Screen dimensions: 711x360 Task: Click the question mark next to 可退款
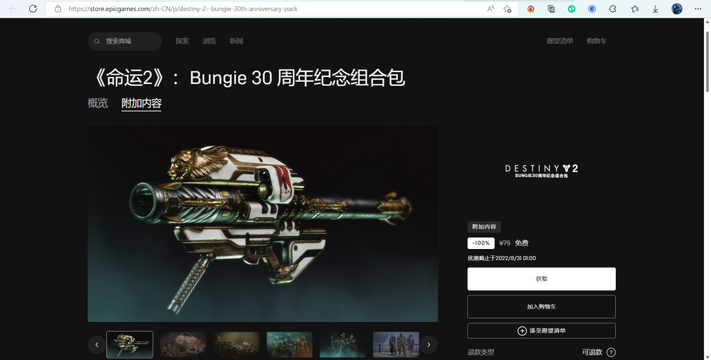coord(611,352)
